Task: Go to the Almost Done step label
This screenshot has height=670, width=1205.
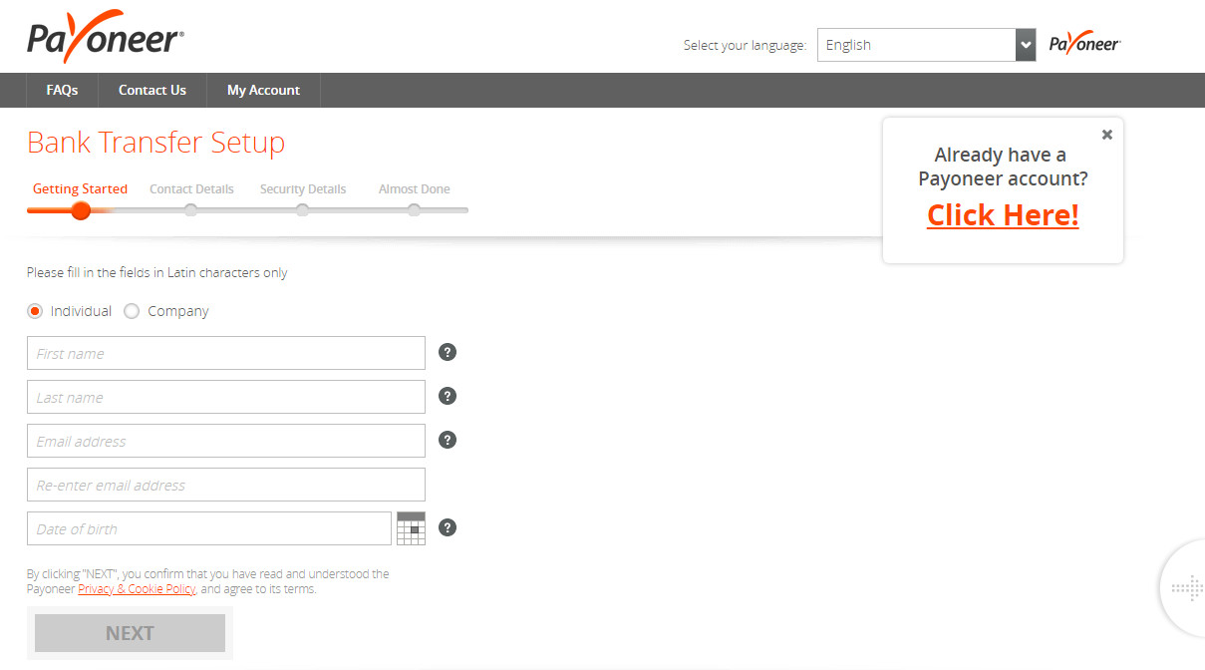Action: pyautogui.click(x=414, y=188)
